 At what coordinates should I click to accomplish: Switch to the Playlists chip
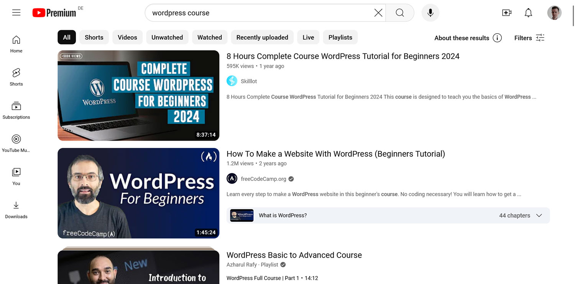coord(340,37)
